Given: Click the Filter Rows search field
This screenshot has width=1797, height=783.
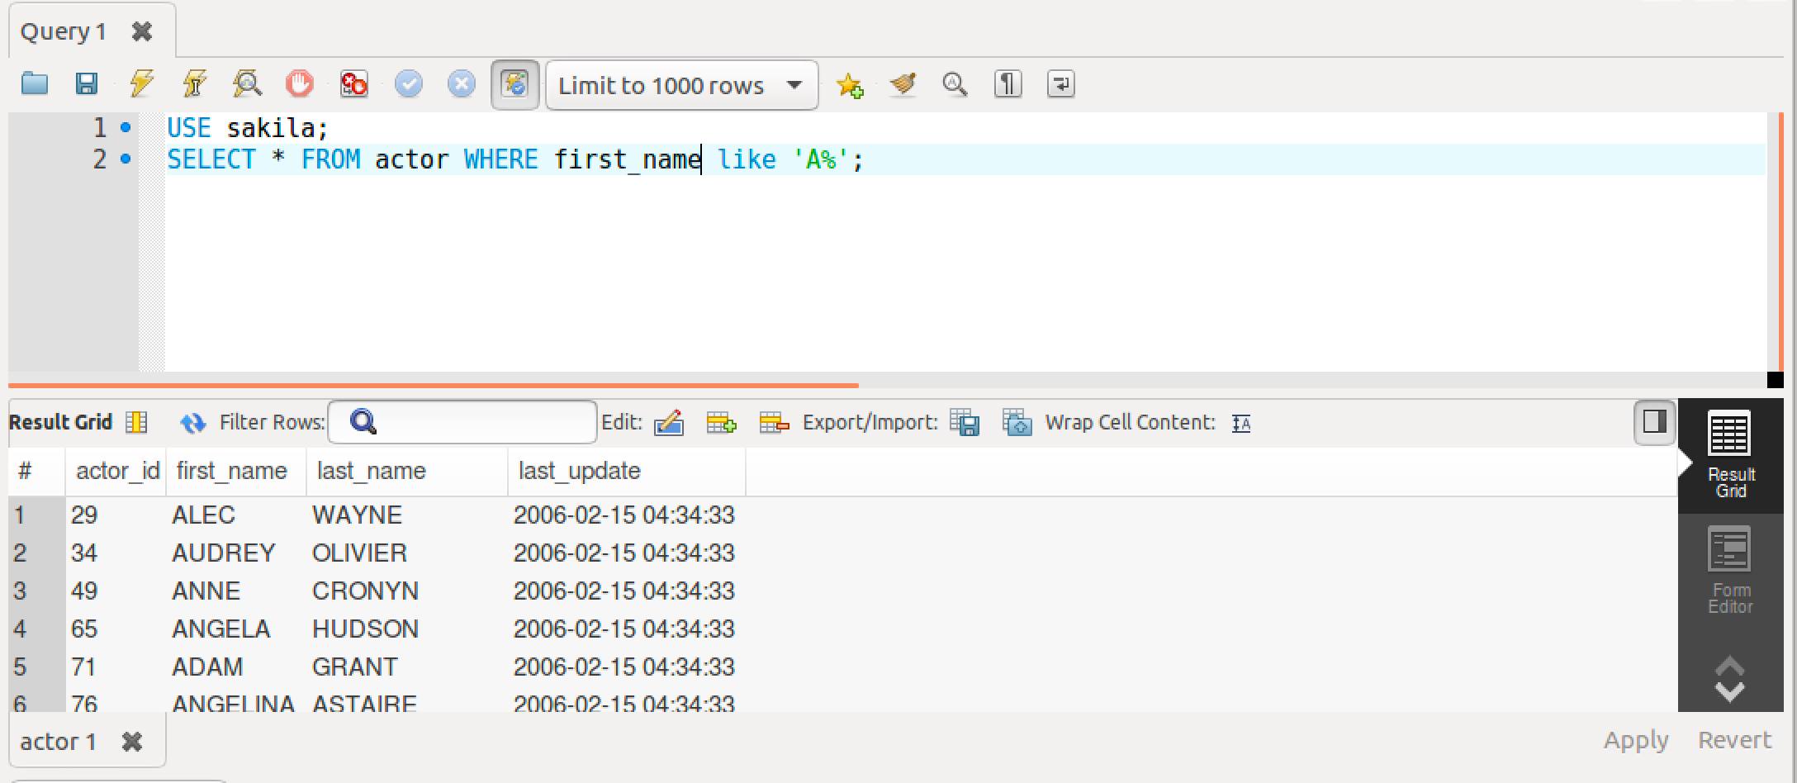Looking at the screenshot, I should click(462, 421).
